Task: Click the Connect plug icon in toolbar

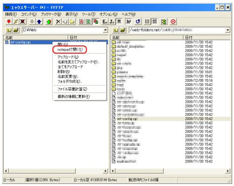Action: (9, 21)
